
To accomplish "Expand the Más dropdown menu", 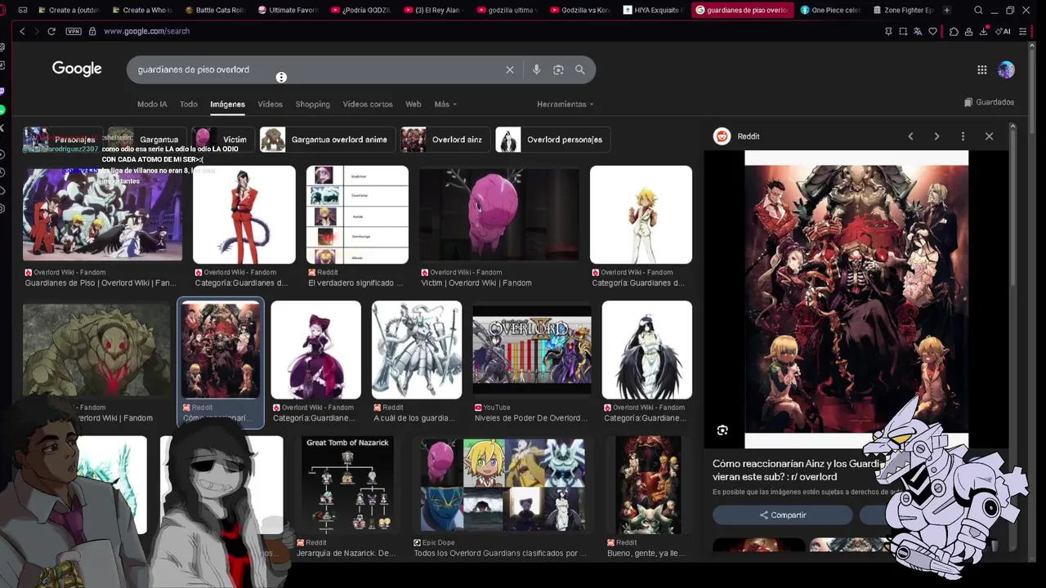I will pyautogui.click(x=445, y=105).
